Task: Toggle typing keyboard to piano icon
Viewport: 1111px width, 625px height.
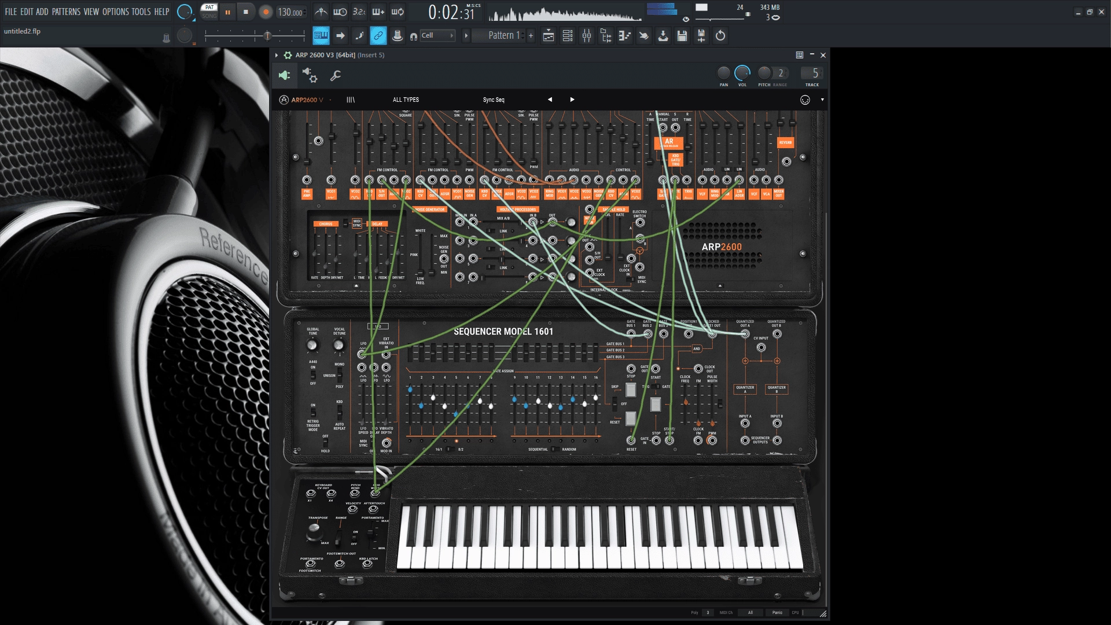Action: pyautogui.click(x=321, y=36)
